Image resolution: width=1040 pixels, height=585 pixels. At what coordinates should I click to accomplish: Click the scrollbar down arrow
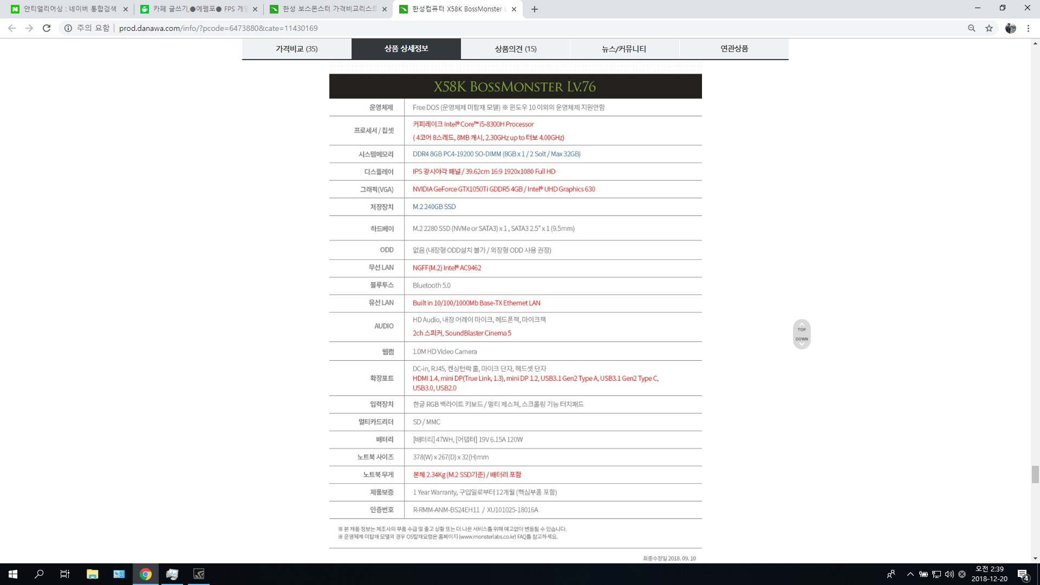(1035, 558)
